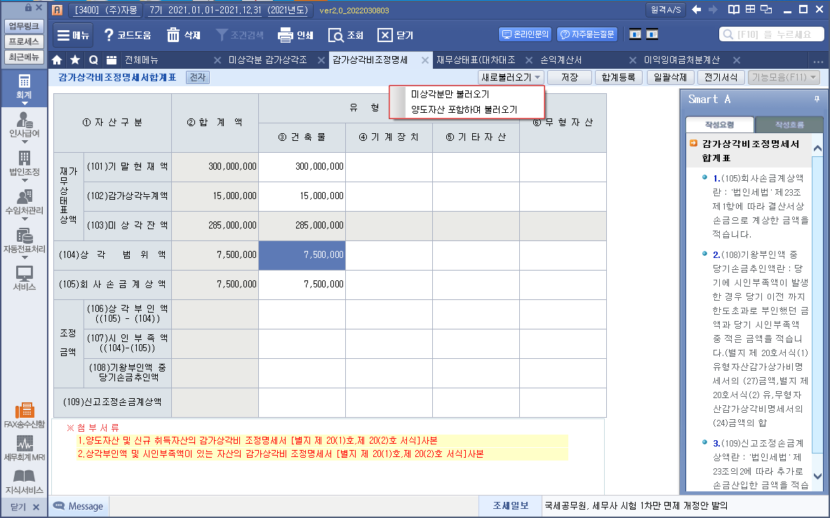Viewport: 830px width, 518px height.
Task: Open the 작성흐름 tab in Smart A
Action: (x=789, y=125)
